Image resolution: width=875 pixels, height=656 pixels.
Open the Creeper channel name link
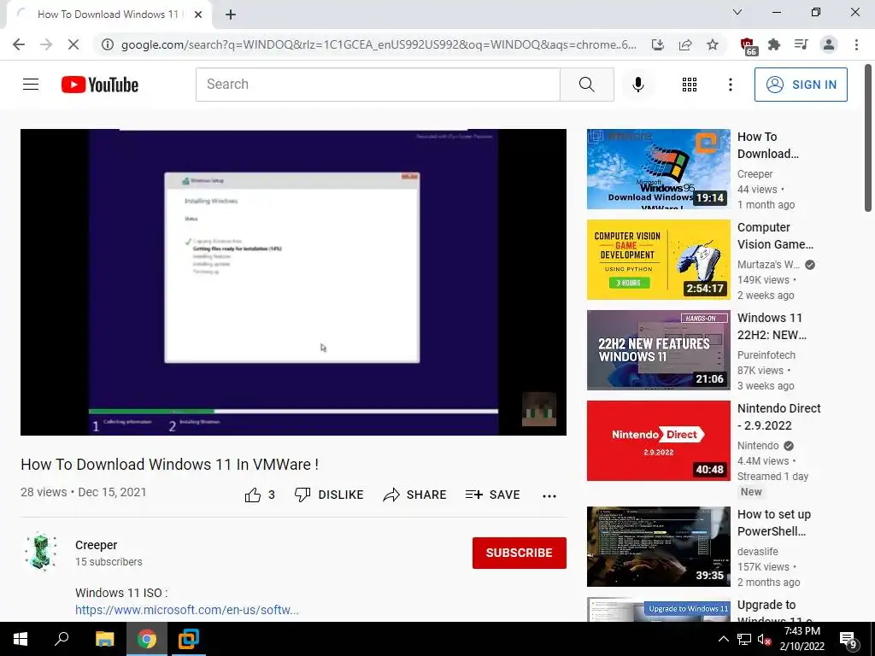pyautogui.click(x=97, y=545)
